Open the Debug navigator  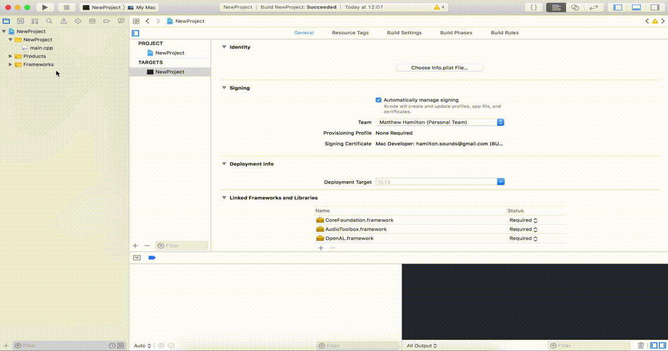click(92, 21)
